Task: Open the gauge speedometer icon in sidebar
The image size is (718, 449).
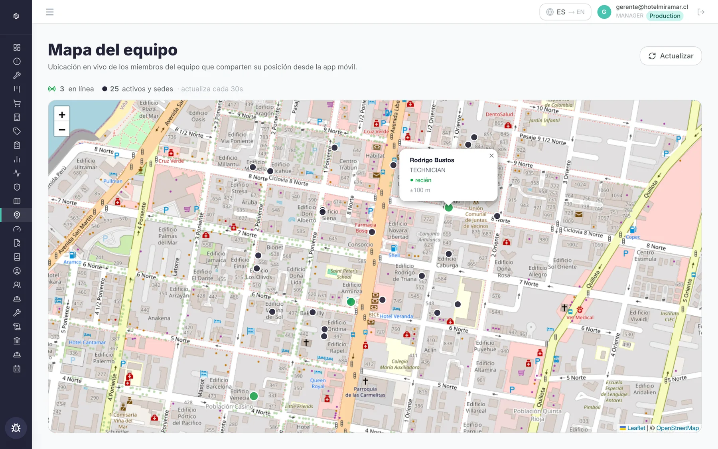Action: 17,229
